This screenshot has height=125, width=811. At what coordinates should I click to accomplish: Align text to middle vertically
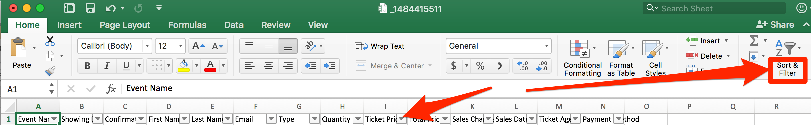coord(269,46)
